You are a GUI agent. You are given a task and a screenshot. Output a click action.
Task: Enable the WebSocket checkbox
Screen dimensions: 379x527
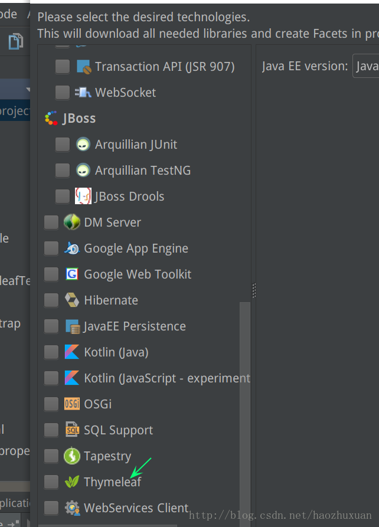pyautogui.click(x=63, y=93)
